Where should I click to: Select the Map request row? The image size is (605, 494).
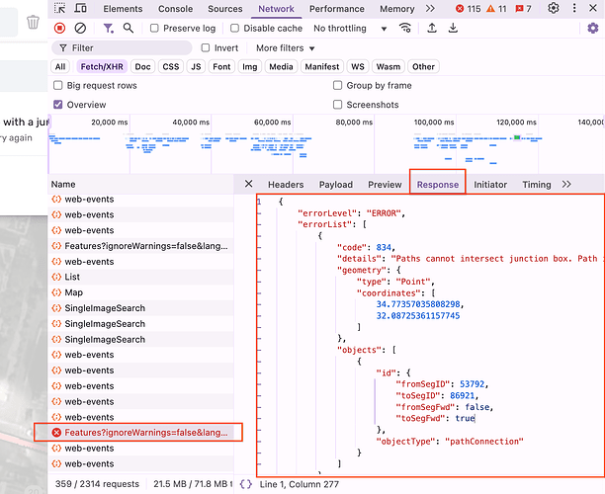click(140, 292)
